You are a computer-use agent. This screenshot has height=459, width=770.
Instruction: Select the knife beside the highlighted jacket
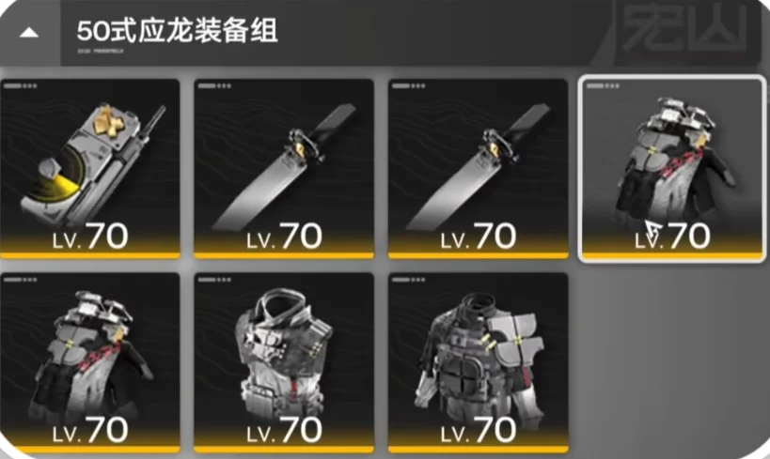click(478, 168)
